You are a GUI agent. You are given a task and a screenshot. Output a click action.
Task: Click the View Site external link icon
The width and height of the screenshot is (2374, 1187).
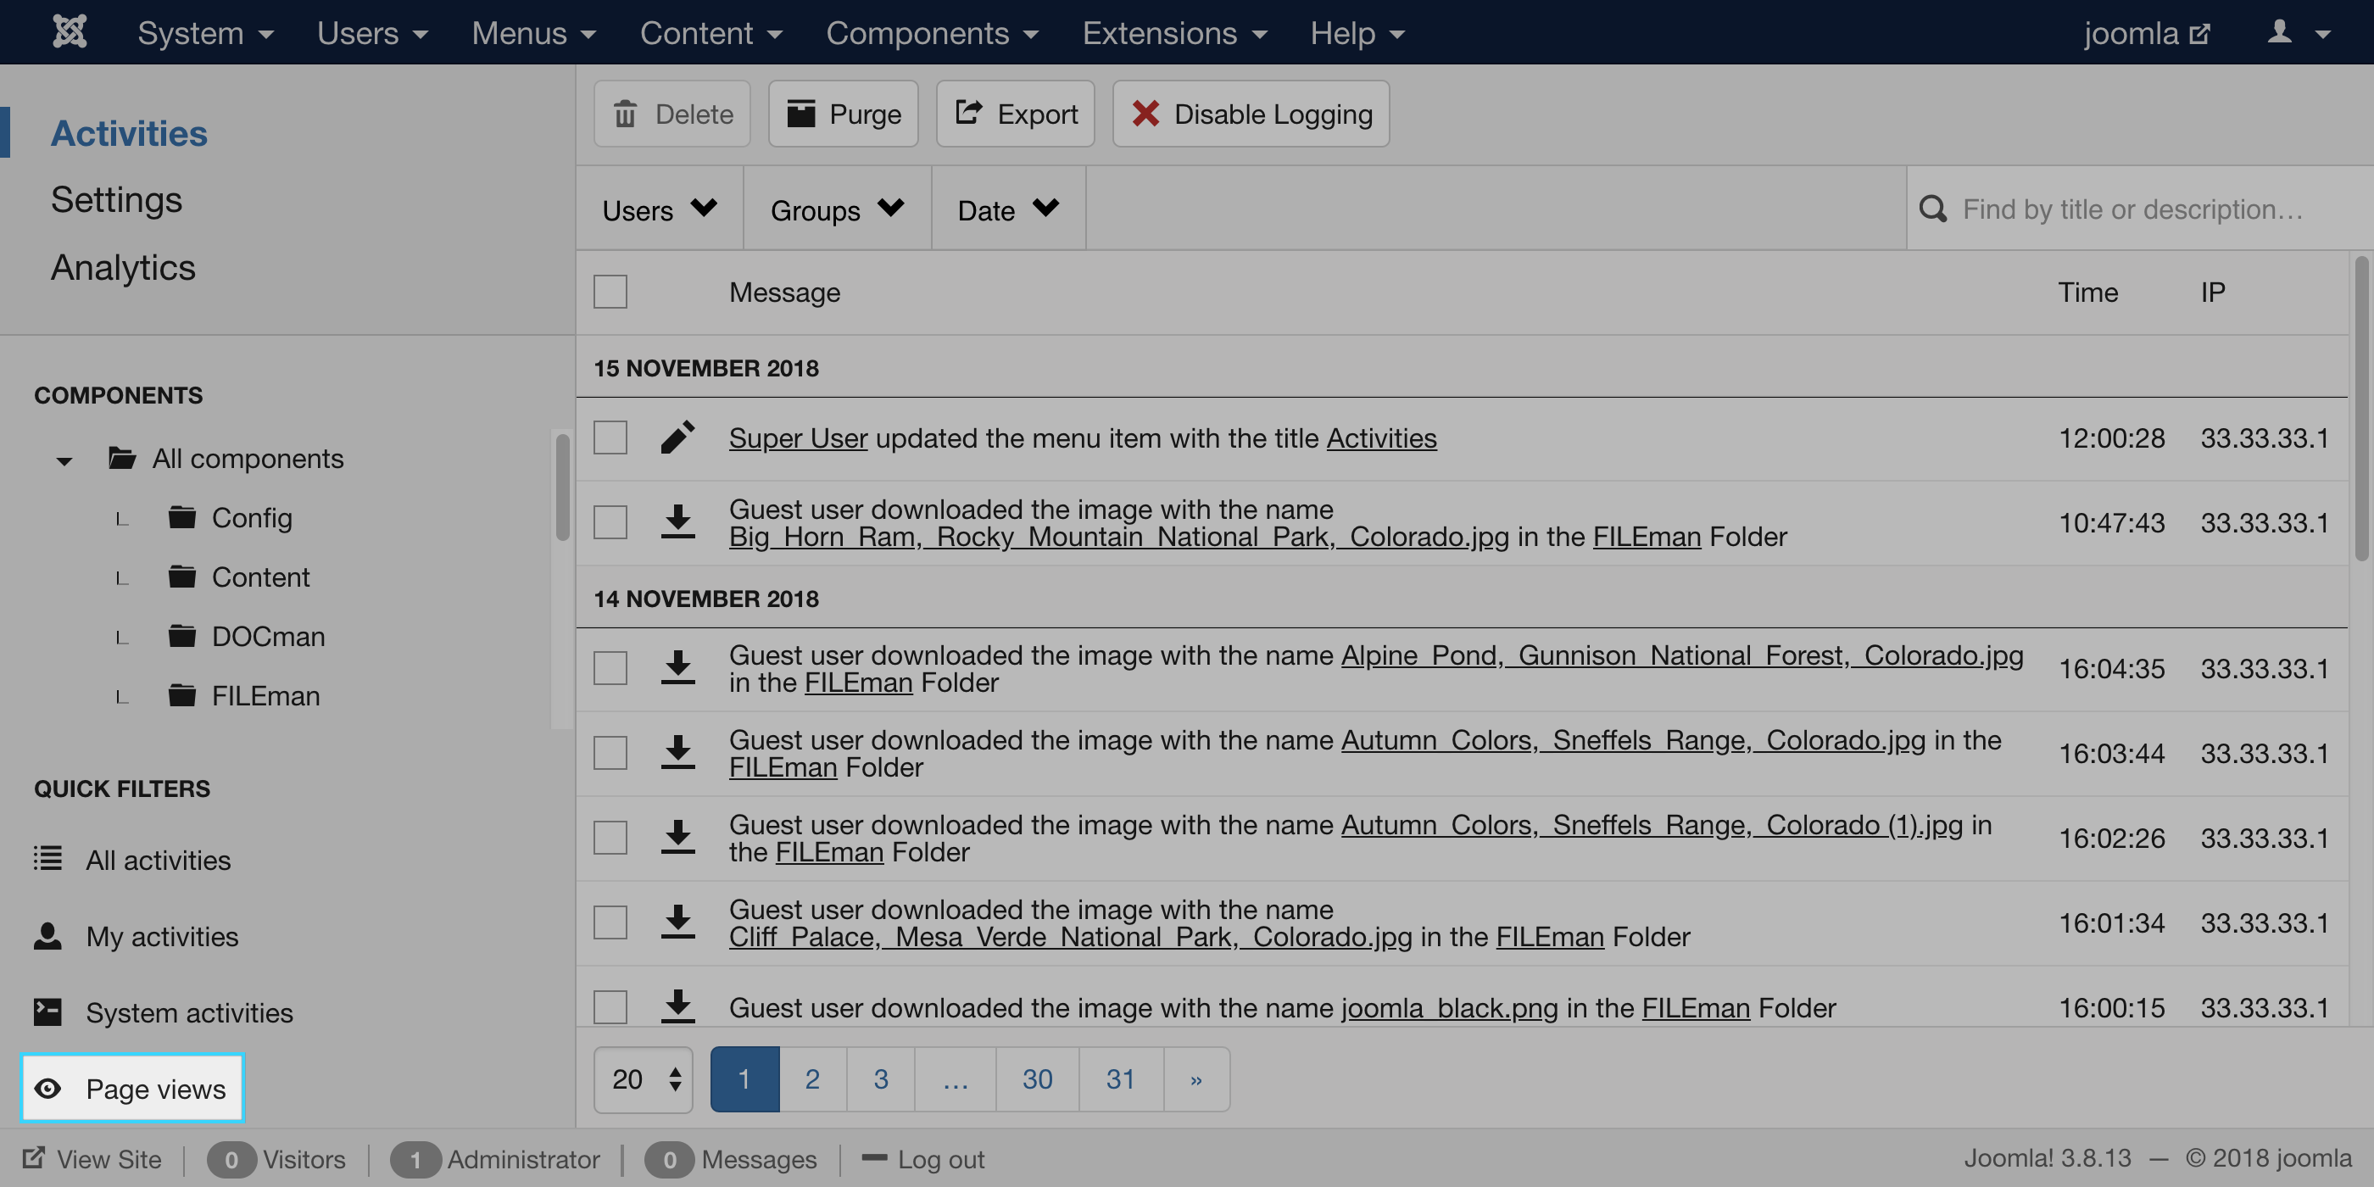(33, 1157)
